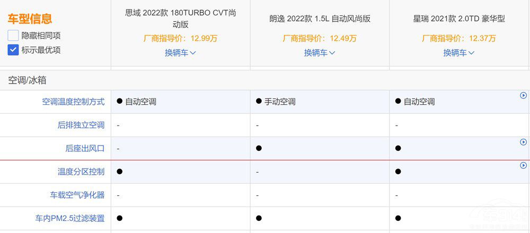The height and width of the screenshot is (233, 530).
Task: Click the 车型信息 heading
Action: 30,19
